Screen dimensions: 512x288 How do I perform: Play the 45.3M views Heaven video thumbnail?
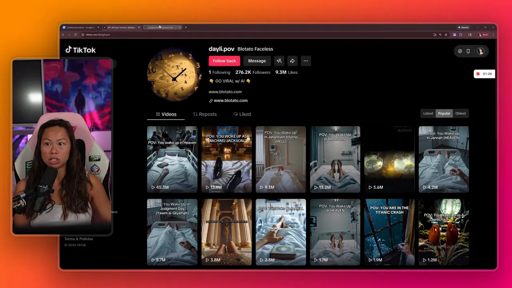(x=172, y=159)
